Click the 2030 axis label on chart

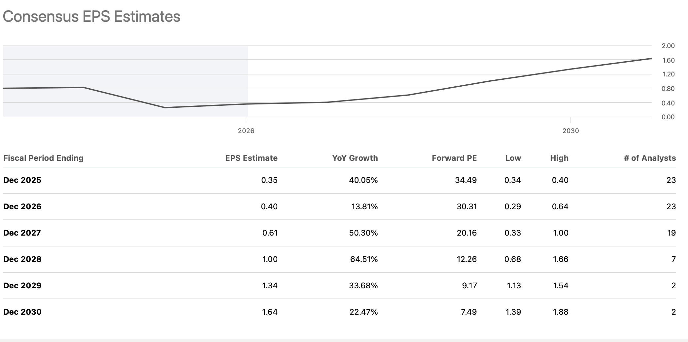pyautogui.click(x=570, y=131)
